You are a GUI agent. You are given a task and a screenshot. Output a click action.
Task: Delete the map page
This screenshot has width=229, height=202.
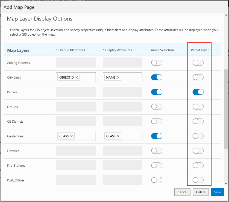pyautogui.click(x=201, y=192)
